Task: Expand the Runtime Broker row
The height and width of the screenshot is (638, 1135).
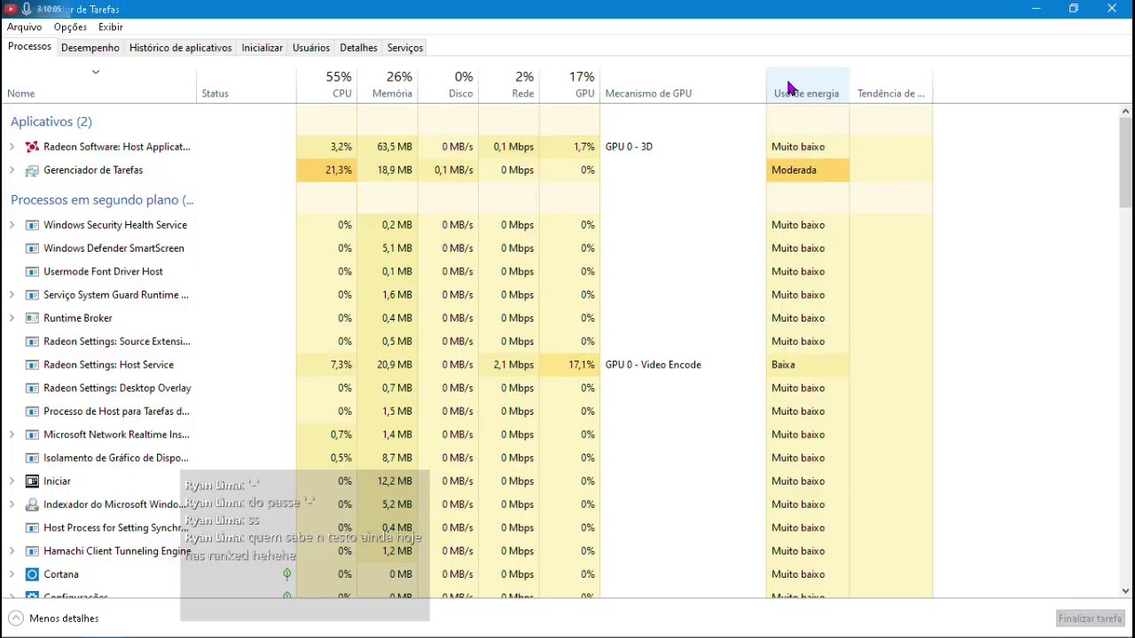Action: [x=12, y=318]
